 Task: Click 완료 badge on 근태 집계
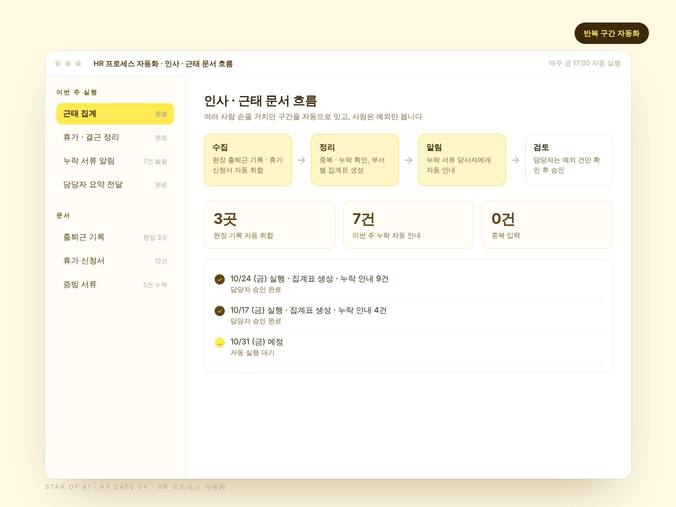pos(161,114)
